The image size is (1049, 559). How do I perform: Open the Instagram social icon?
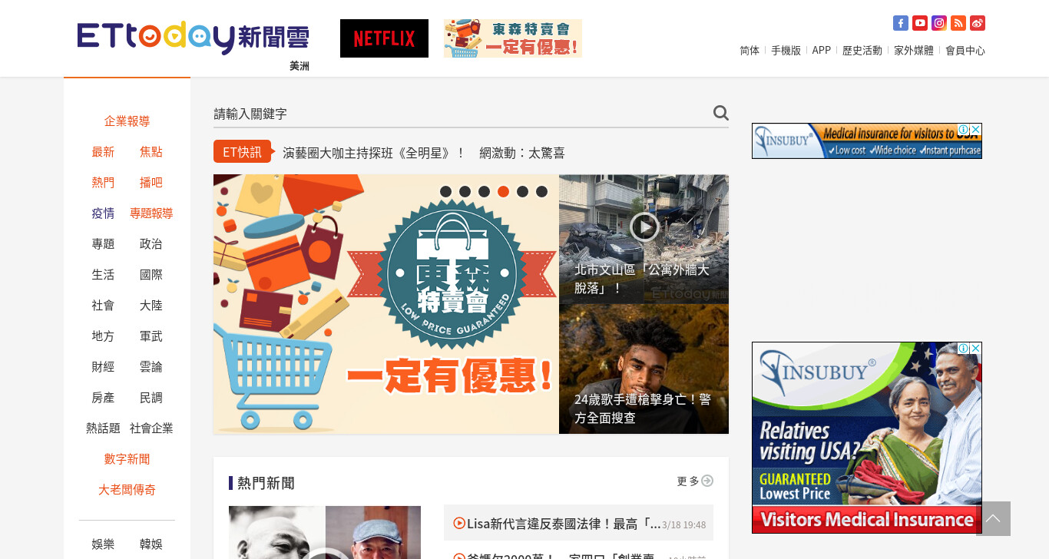939,23
